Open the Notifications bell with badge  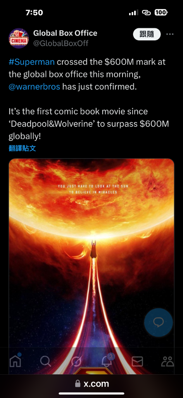(107, 360)
